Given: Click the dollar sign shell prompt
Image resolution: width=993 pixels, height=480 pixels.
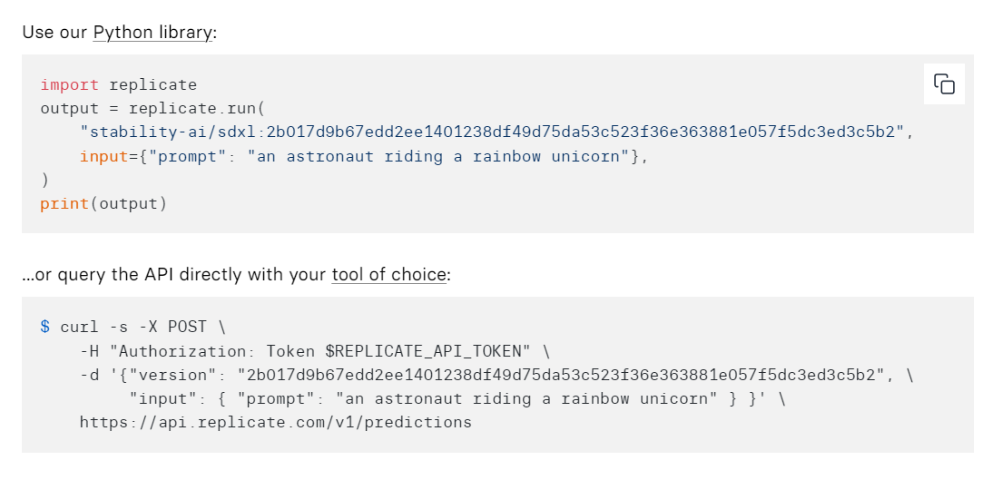Looking at the screenshot, I should pyautogui.click(x=45, y=327).
